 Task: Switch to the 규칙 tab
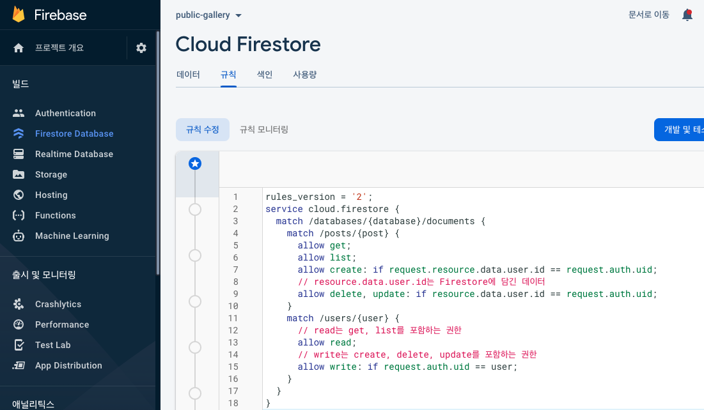[228, 75]
